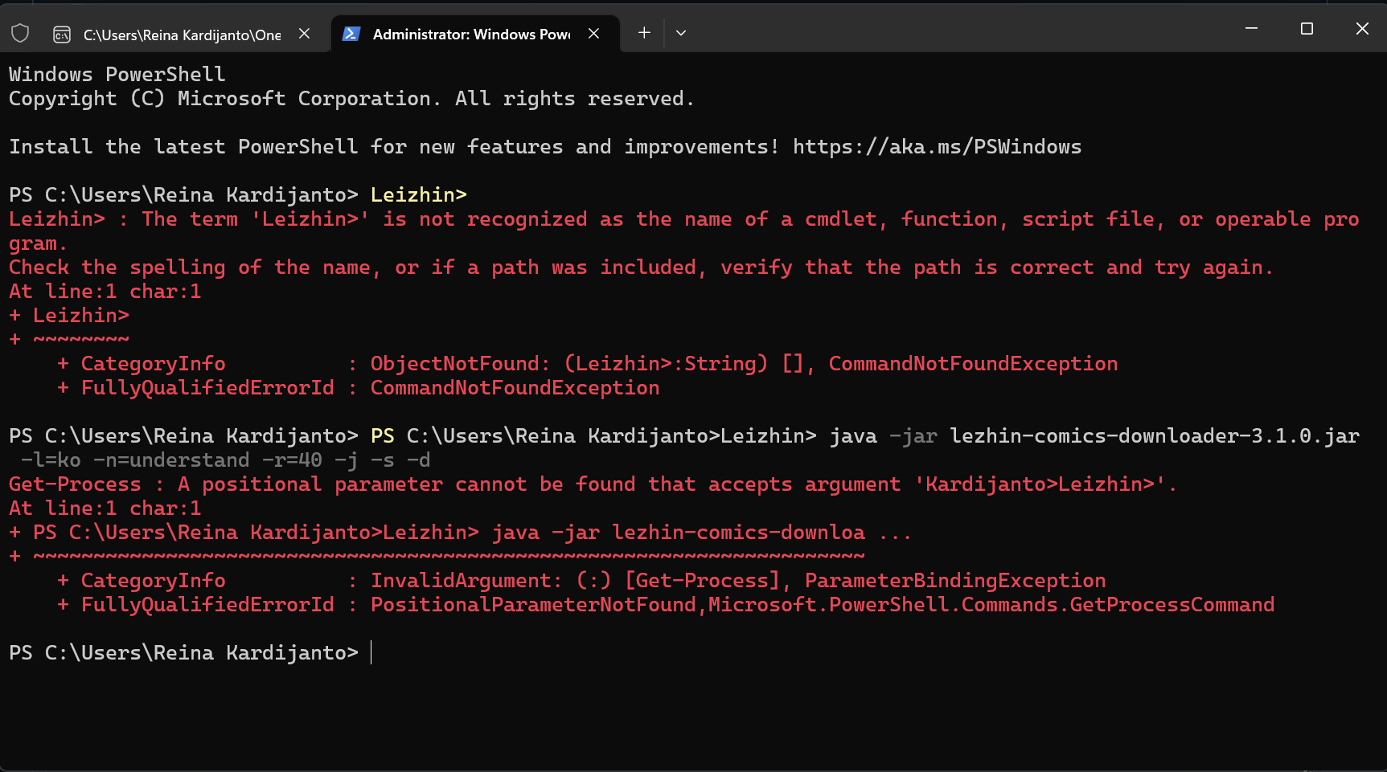Close the Command Prompt tab using its X icon
This screenshot has height=772, width=1387.
(x=303, y=34)
